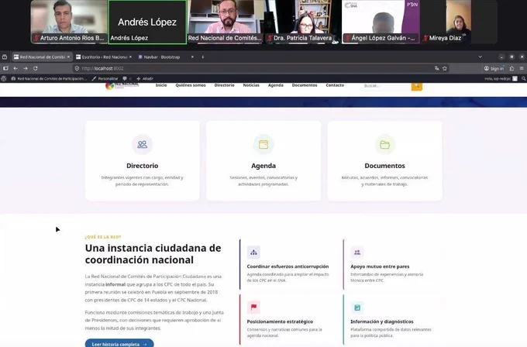Select Arturo Antonio Rios participant video

69,22
